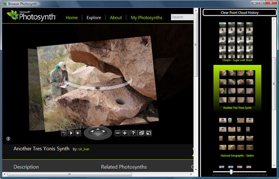Open My Photosynths
Image resolution: width=279 pixels, height=179 pixels.
(146, 18)
